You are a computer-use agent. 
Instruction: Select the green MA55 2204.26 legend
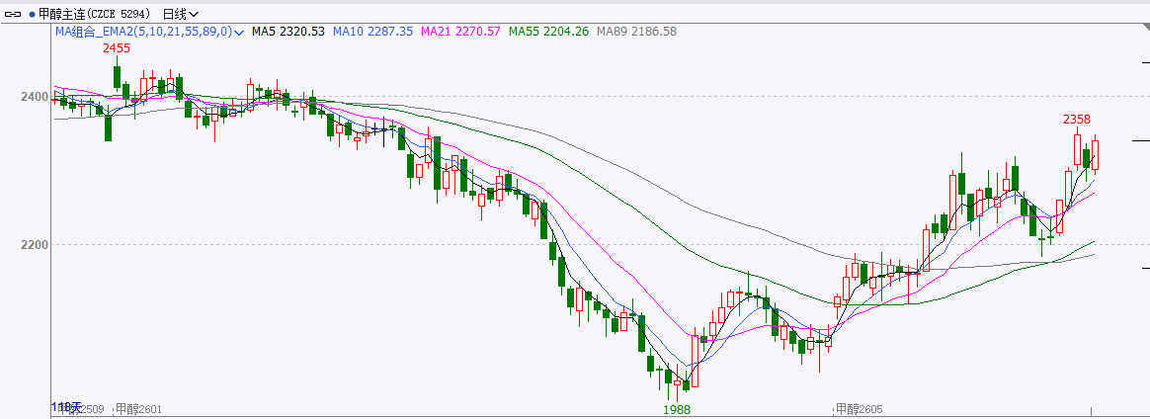point(548,32)
